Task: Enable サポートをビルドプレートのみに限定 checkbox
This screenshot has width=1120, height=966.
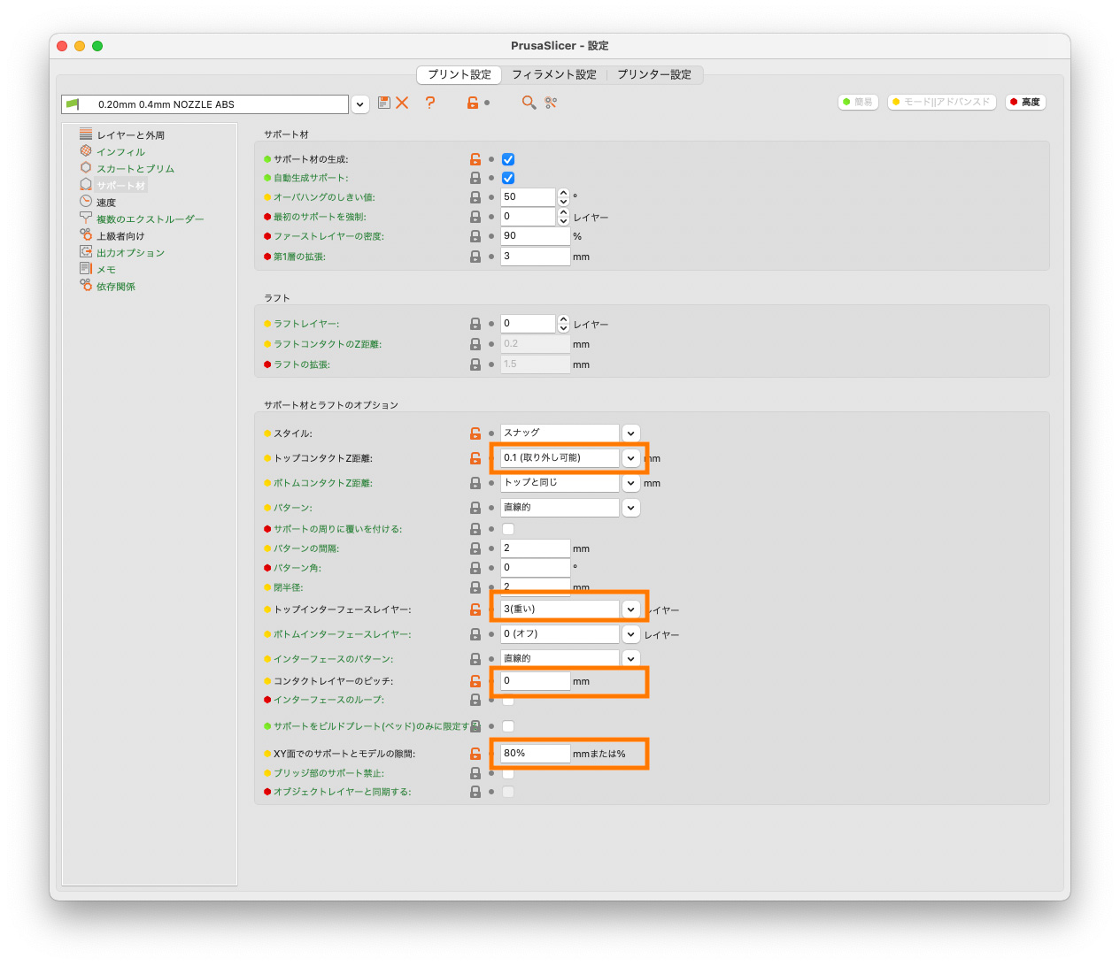Action: click(508, 726)
